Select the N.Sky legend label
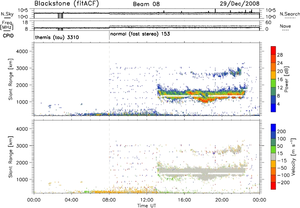 point(7,14)
